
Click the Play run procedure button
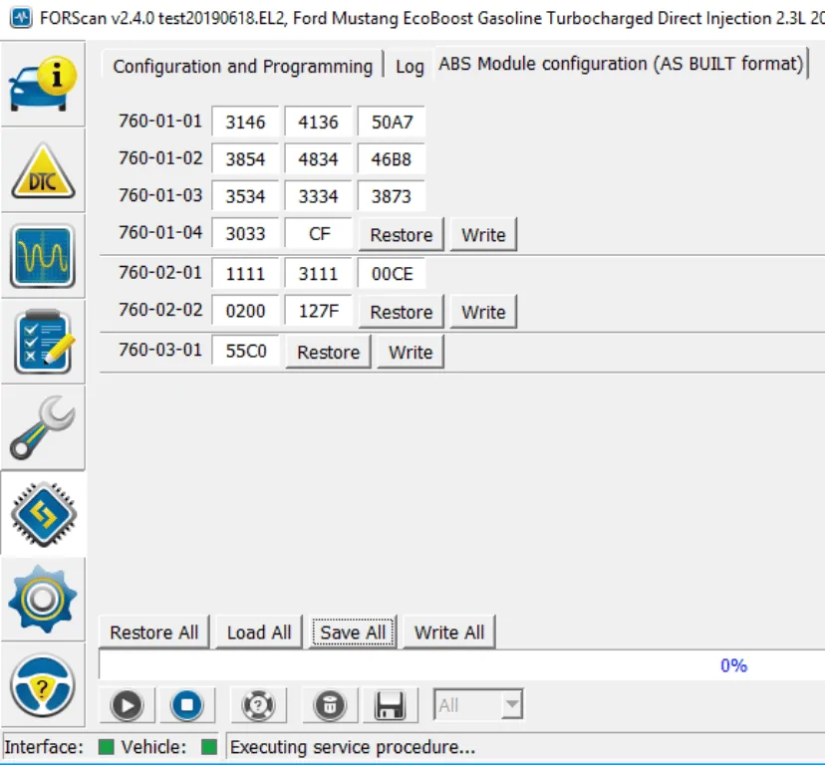tap(127, 705)
